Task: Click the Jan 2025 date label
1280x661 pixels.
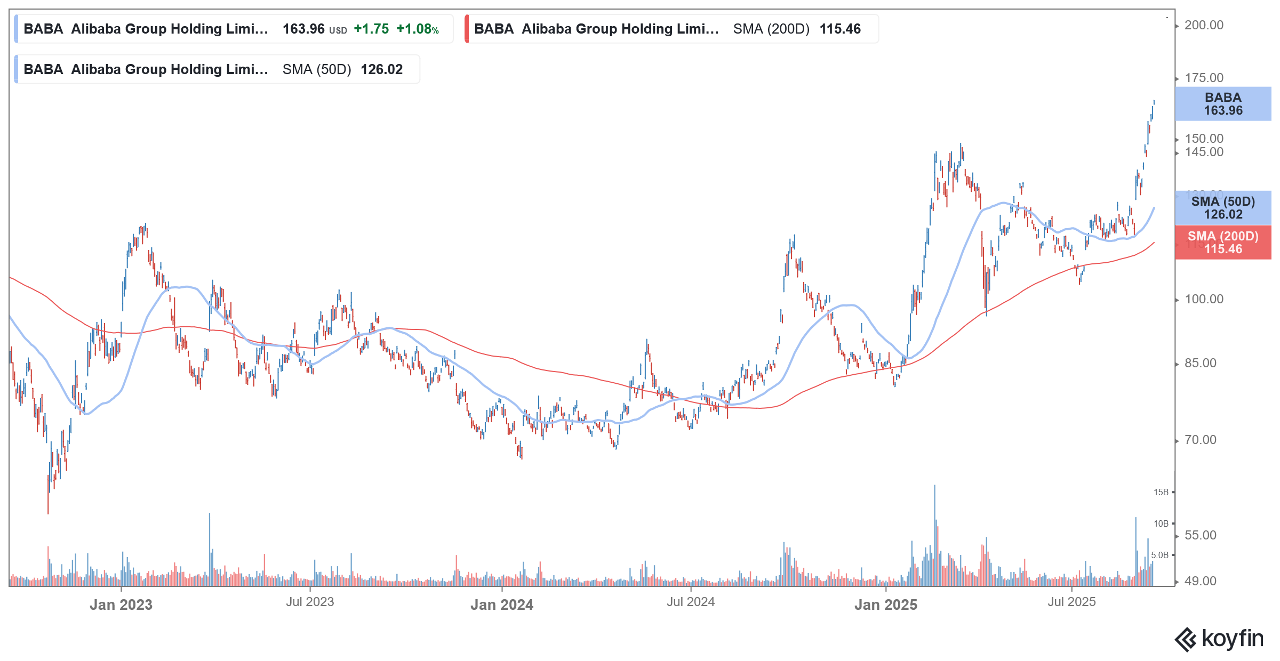Action: [886, 604]
